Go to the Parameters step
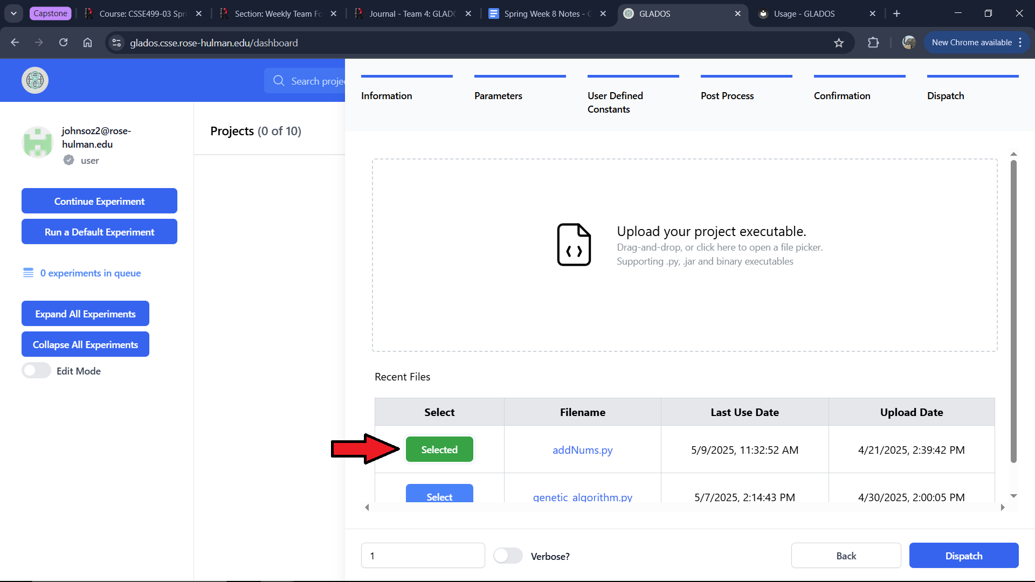Screen dimensions: 1035x582 coord(498,95)
